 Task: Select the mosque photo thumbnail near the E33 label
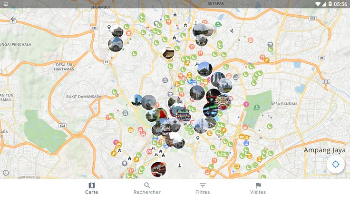click(117, 31)
